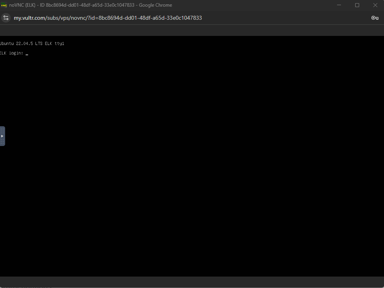Click the 'noVNC (ELK)' window title text
The width and height of the screenshot is (384, 288).
click(22, 5)
